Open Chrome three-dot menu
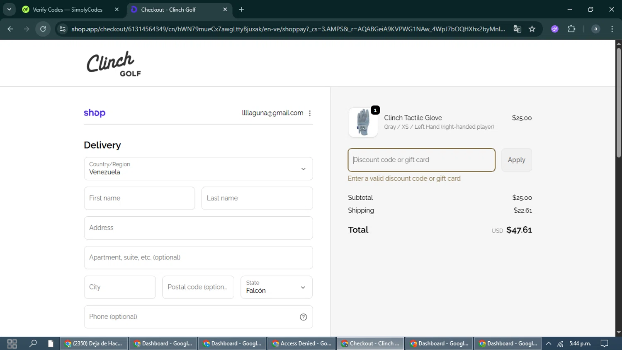Screen dimensions: 622x350 (612, 29)
